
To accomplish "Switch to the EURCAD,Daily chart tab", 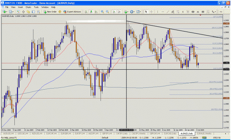I will coord(170,133).
